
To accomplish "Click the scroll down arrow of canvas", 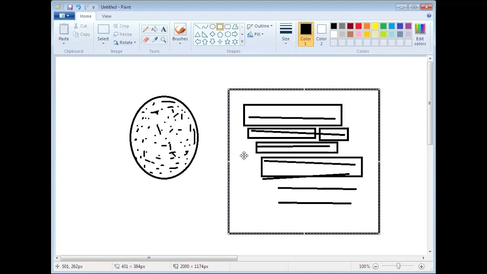I will (x=430, y=252).
